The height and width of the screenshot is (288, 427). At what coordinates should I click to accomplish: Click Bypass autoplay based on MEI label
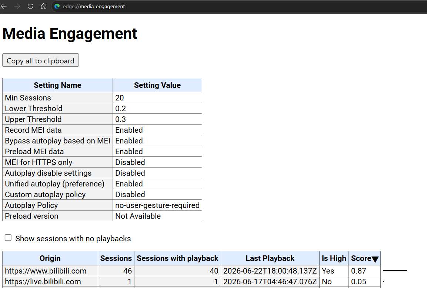point(57,140)
